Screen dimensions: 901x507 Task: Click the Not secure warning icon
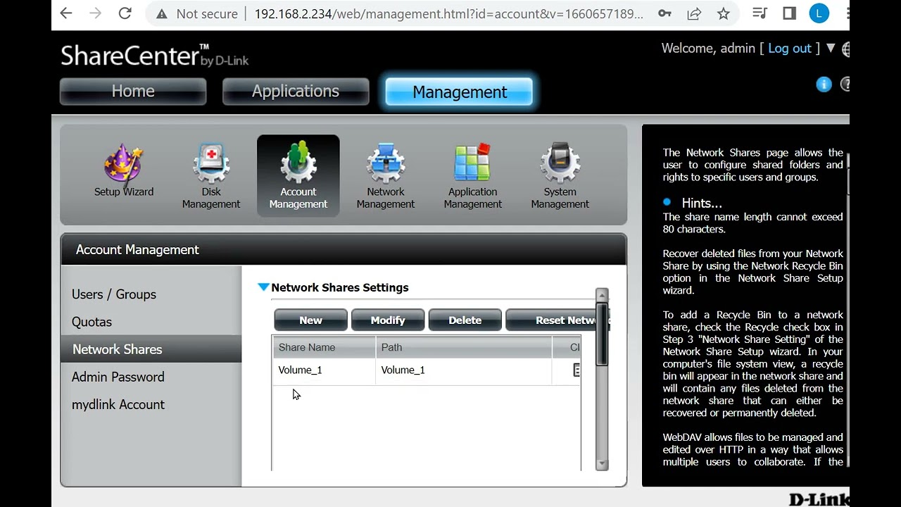(162, 14)
